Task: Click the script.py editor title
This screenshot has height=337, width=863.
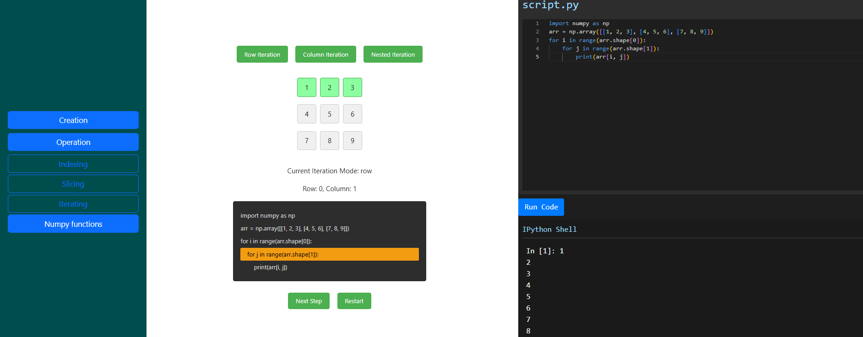Action: pos(550,5)
